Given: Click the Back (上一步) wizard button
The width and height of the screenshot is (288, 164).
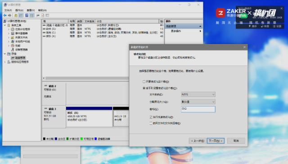Looking at the screenshot, I should pos(198,141).
